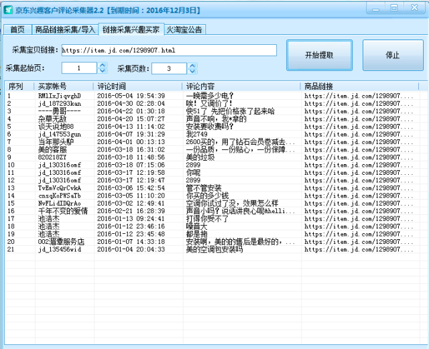The image size is (429, 349).
Task: Click comment 美的垃圾
Action: click(x=200, y=157)
